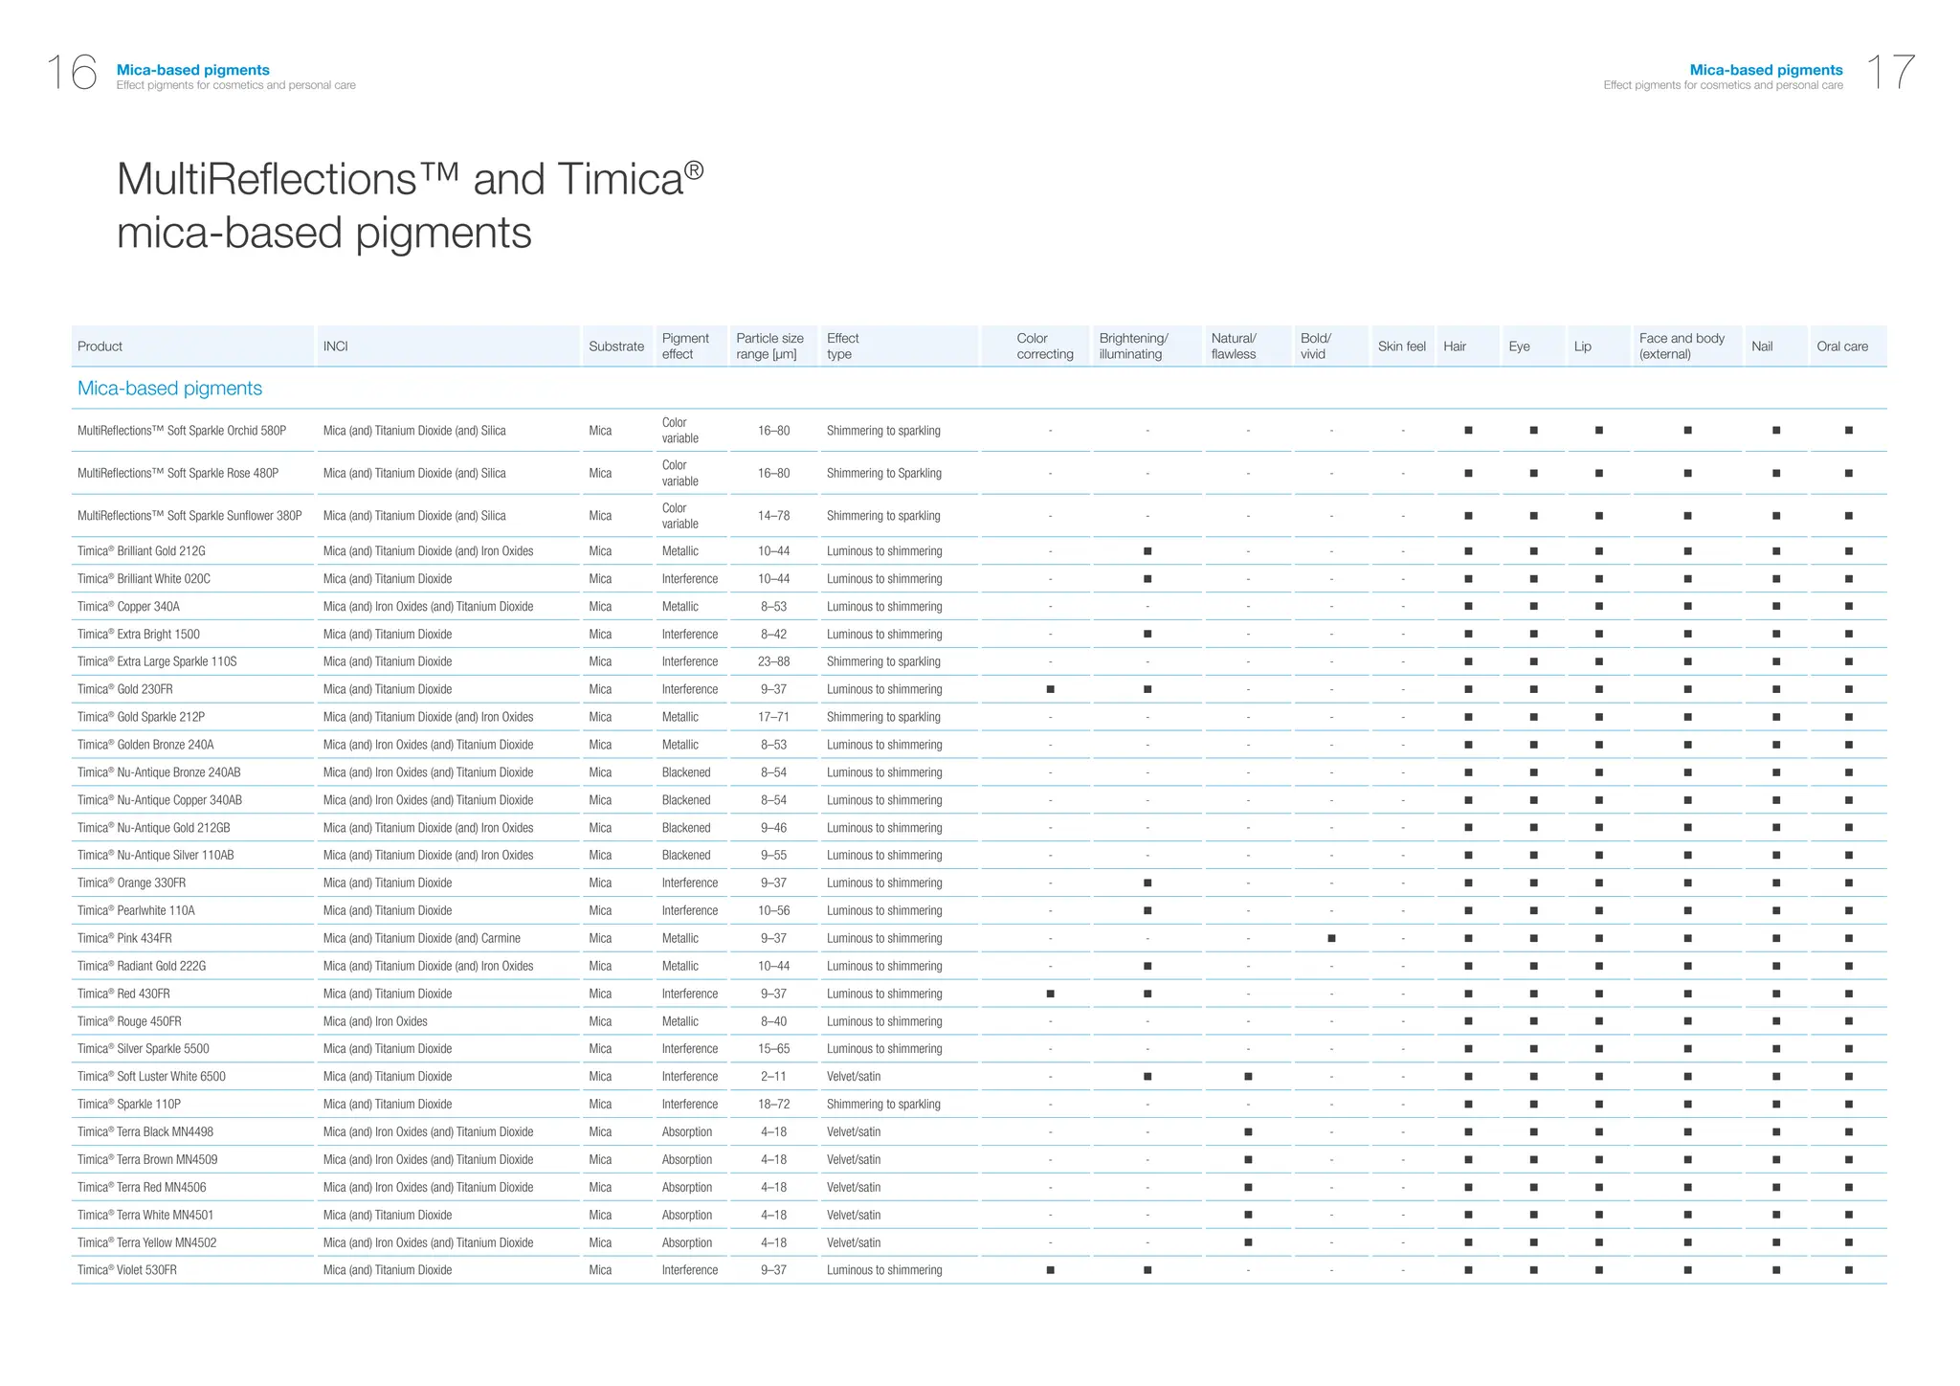The image size is (1960, 1386).
Task: Click the Color correcting mark for Timica Violet 530FR
Action: pos(1050,1270)
